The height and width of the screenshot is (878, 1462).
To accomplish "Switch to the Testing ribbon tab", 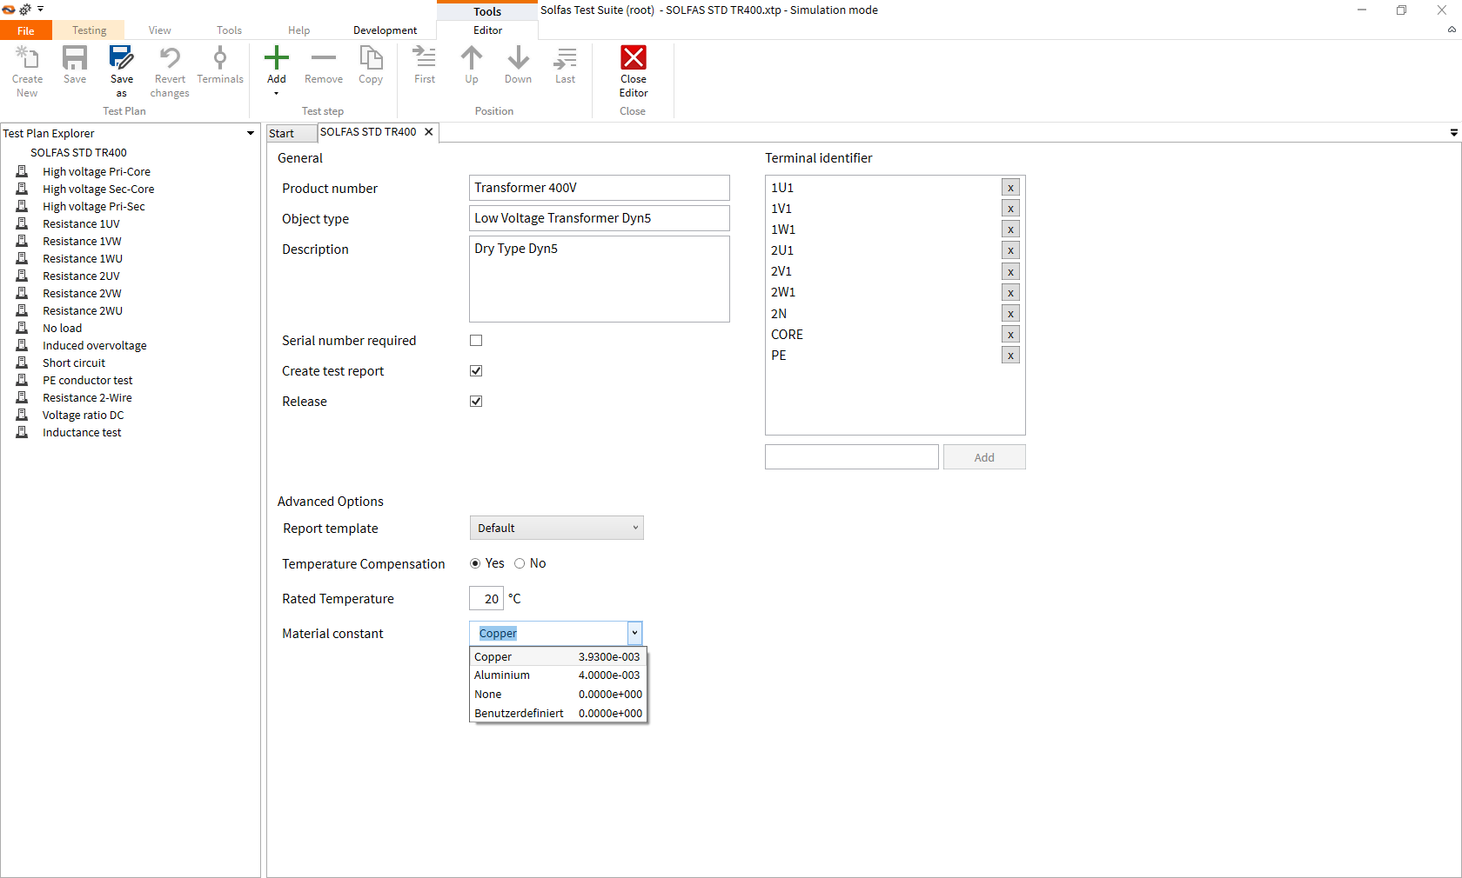I will pos(89,30).
